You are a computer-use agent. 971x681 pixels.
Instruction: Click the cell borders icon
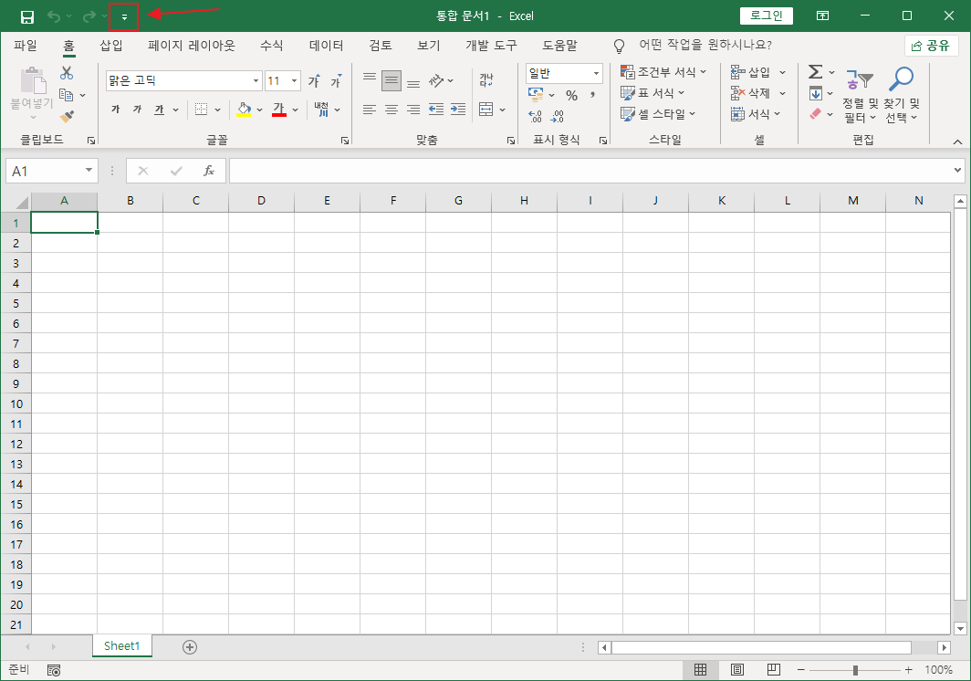202,110
